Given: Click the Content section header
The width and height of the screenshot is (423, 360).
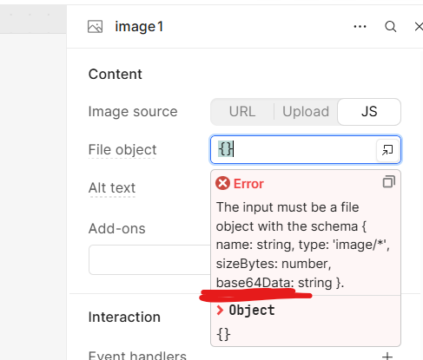Looking at the screenshot, I should pos(116,75).
